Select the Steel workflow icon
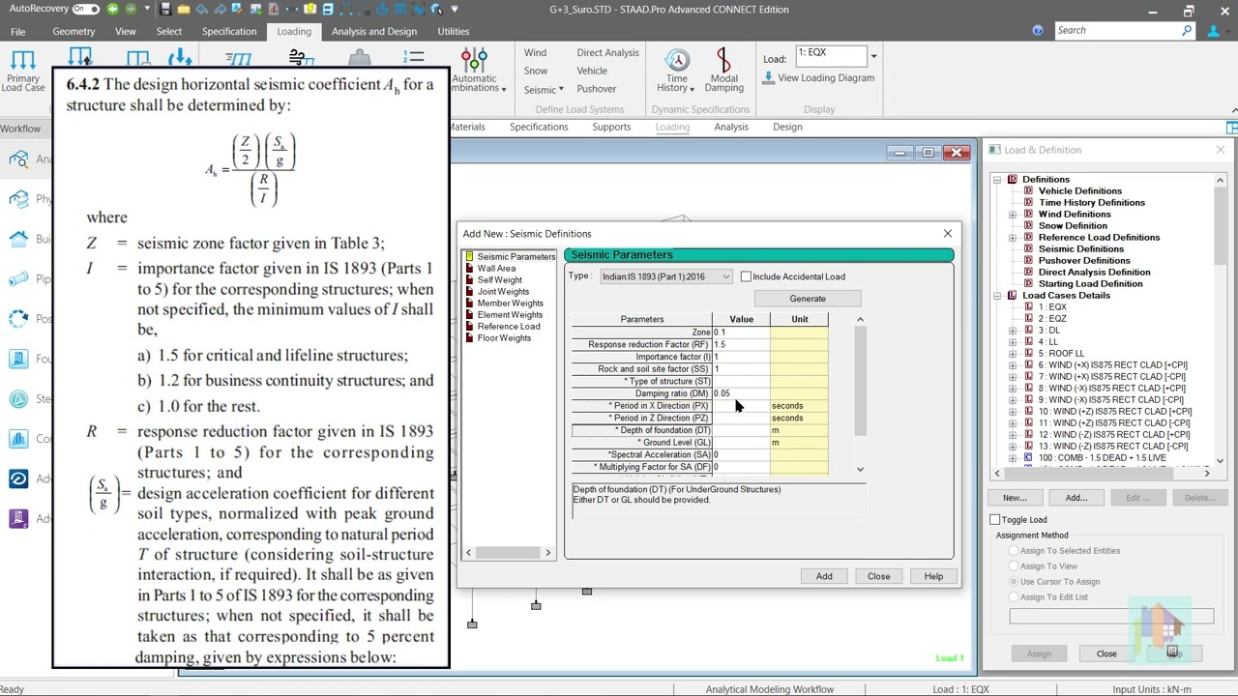This screenshot has width=1238, height=696. point(18,398)
